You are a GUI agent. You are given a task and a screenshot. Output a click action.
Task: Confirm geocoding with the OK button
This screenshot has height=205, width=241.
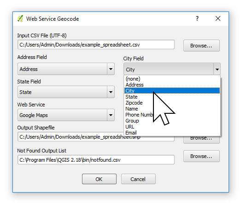(99, 179)
